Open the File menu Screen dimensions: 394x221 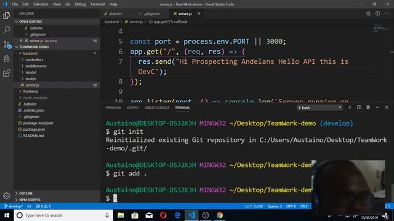(15, 4)
